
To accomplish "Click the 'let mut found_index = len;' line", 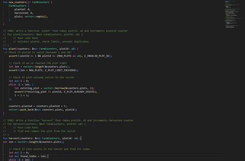I will [x=27, y=156].
